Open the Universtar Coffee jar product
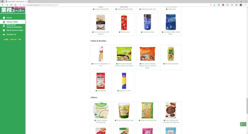The image size is (248, 134). pyautogui.click(x=147, y=25)
